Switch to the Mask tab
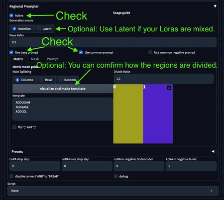This screenshot has width=224, height=200. pyautogui.click(x=35, y=59)
